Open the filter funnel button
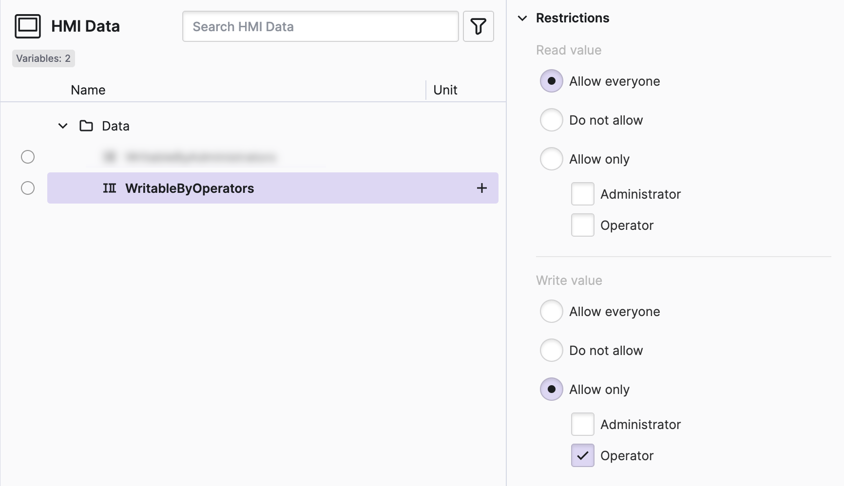Viewport: 844px width, 486px height. (478, 26)
